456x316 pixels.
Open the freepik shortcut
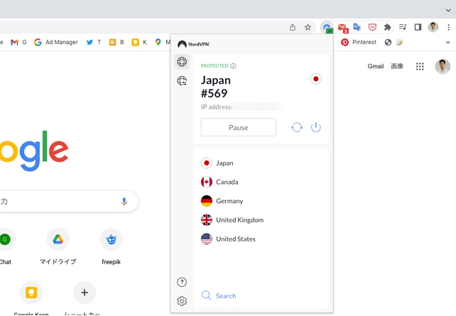coord(111,246)
